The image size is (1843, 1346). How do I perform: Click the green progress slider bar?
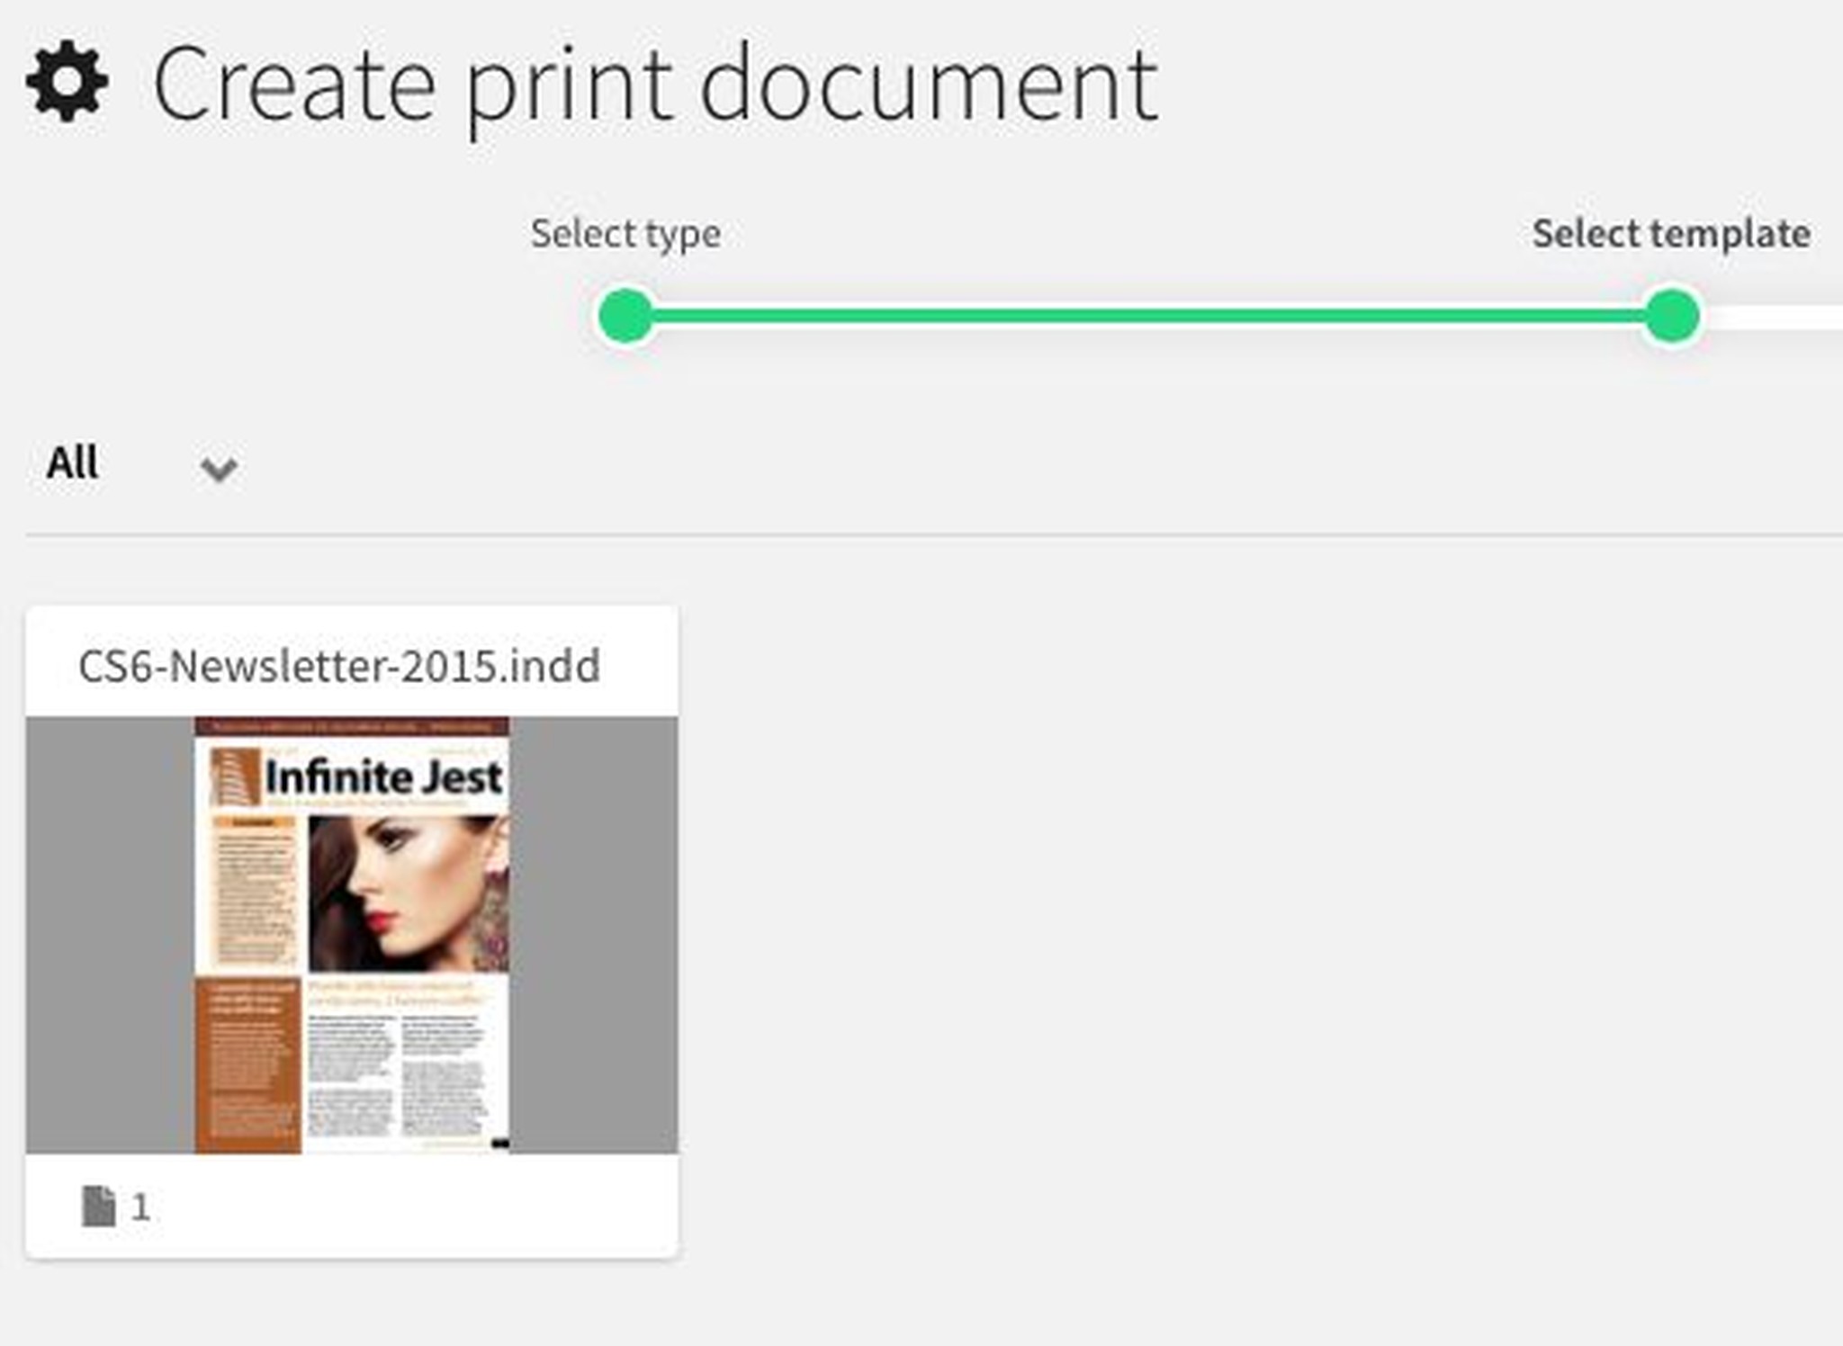click(1143, 313)
